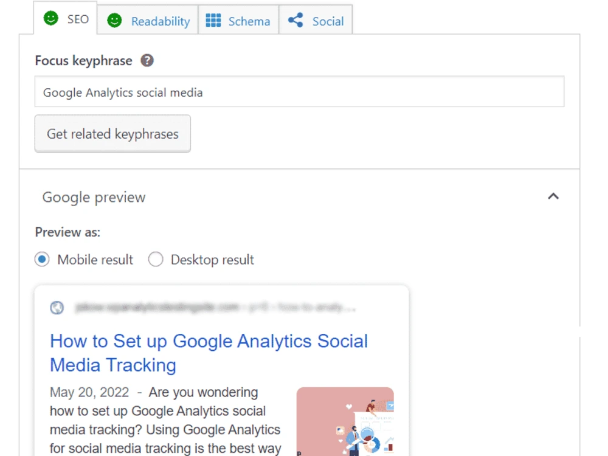The height and width of the screenshot is (456, 608).
Task: Switch to the Readability tab
Action: pos(148,19)
